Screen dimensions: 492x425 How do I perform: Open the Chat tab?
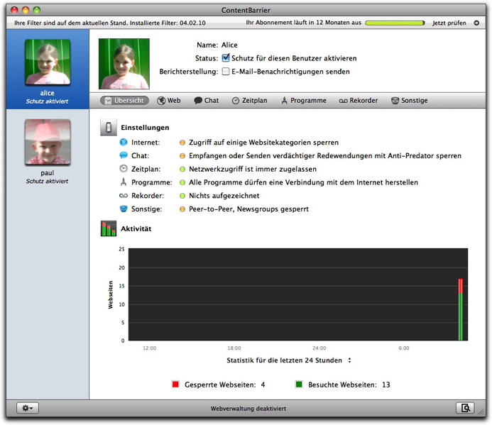(x=207, y=100)
